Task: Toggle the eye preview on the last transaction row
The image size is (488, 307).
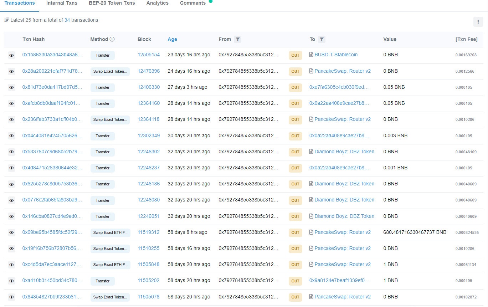Action: pyautogui.click(x=11, y=297)
